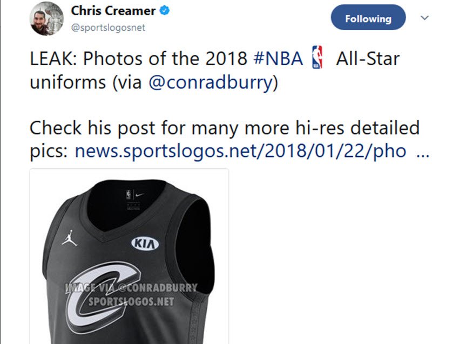The height and width of the screenshot is (344, 459).
Task: Open the @sportslogosnet handle
Action: [x=108, y=27]
